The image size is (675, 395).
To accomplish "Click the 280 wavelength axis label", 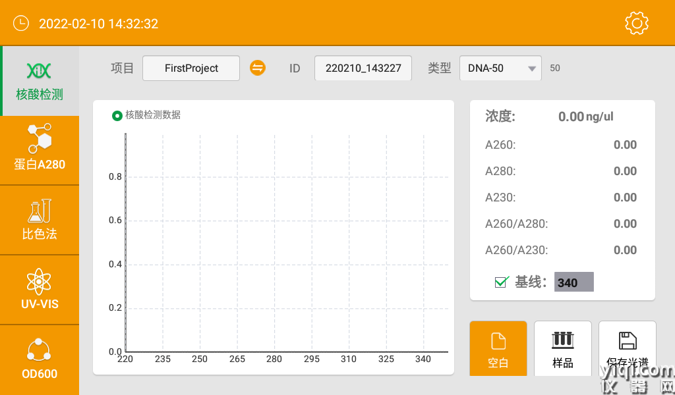I will [274, 359].
